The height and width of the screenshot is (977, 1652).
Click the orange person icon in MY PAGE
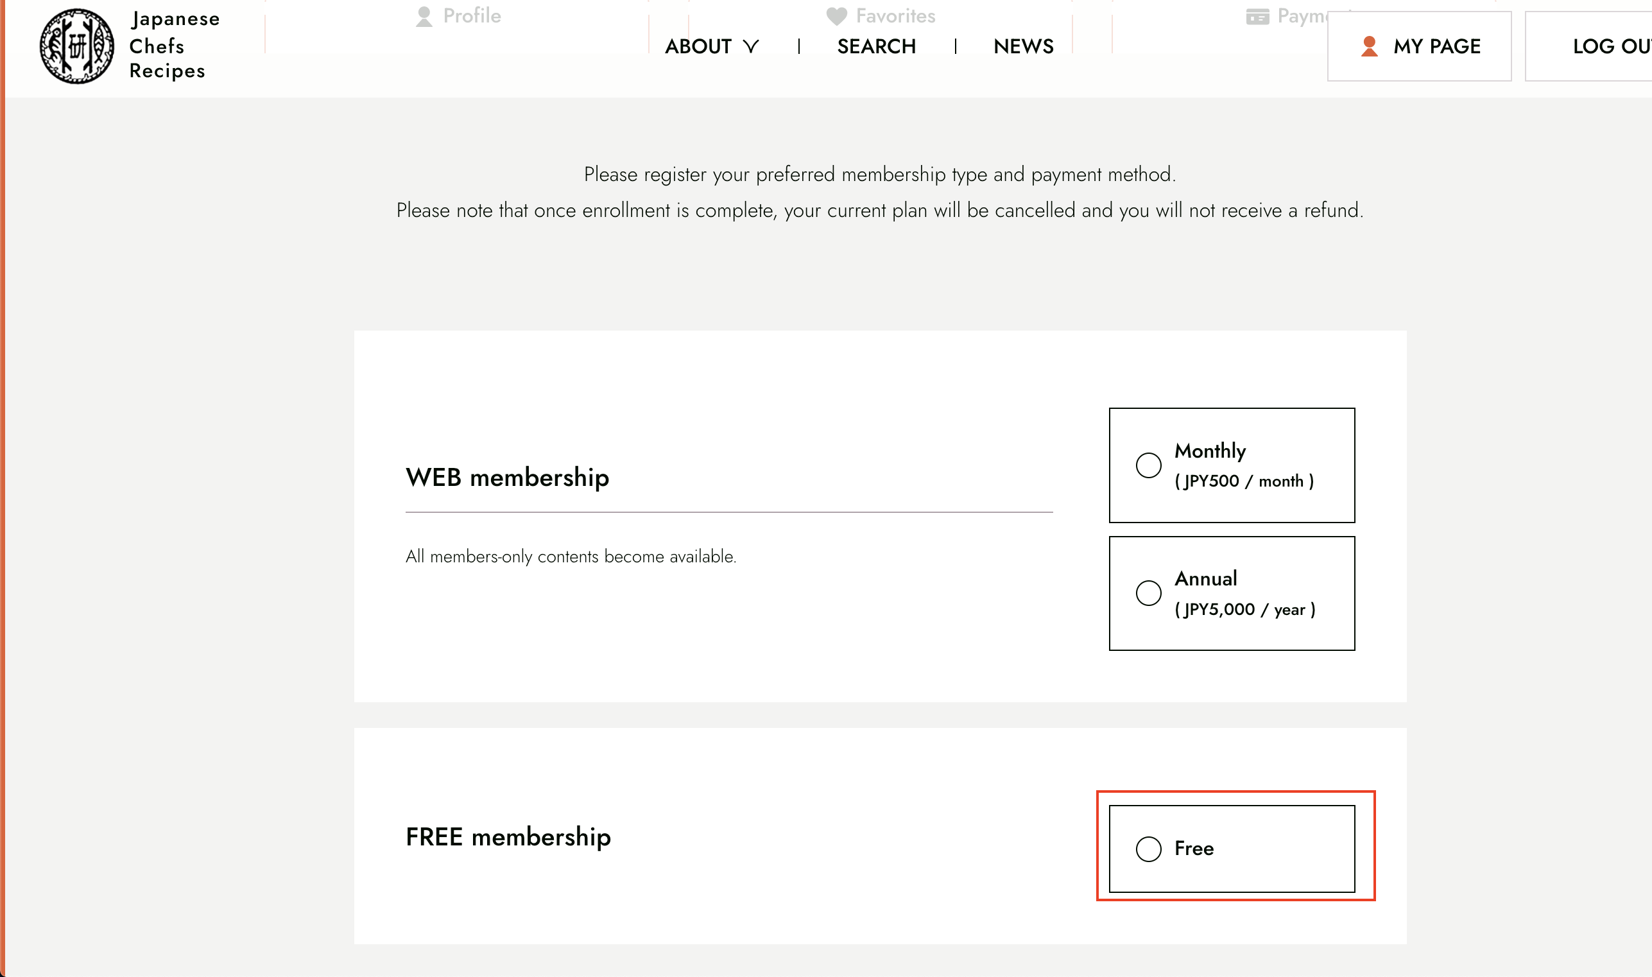click(x=1369, y=46)
